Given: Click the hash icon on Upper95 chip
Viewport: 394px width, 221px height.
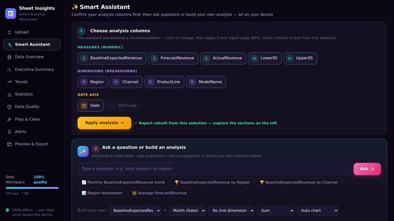Looking at the screenshot, I should point(290,58).
